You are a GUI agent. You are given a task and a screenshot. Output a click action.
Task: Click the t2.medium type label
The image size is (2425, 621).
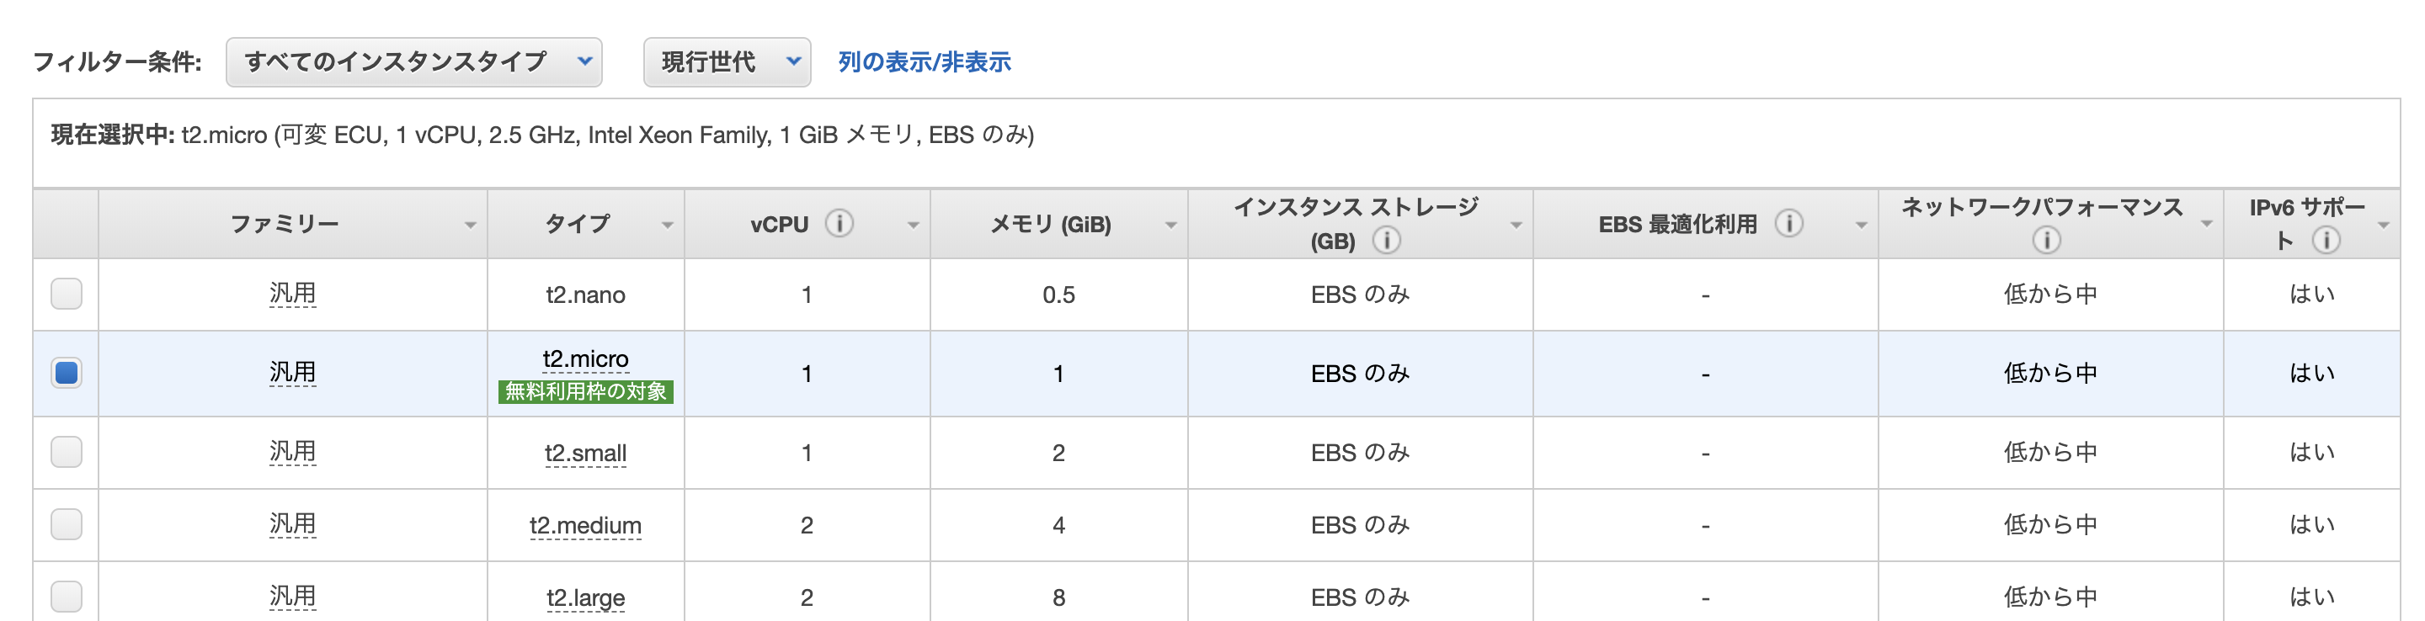[587, 524]
